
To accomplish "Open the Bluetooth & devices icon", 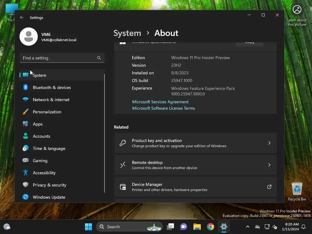I will [26, 87].
